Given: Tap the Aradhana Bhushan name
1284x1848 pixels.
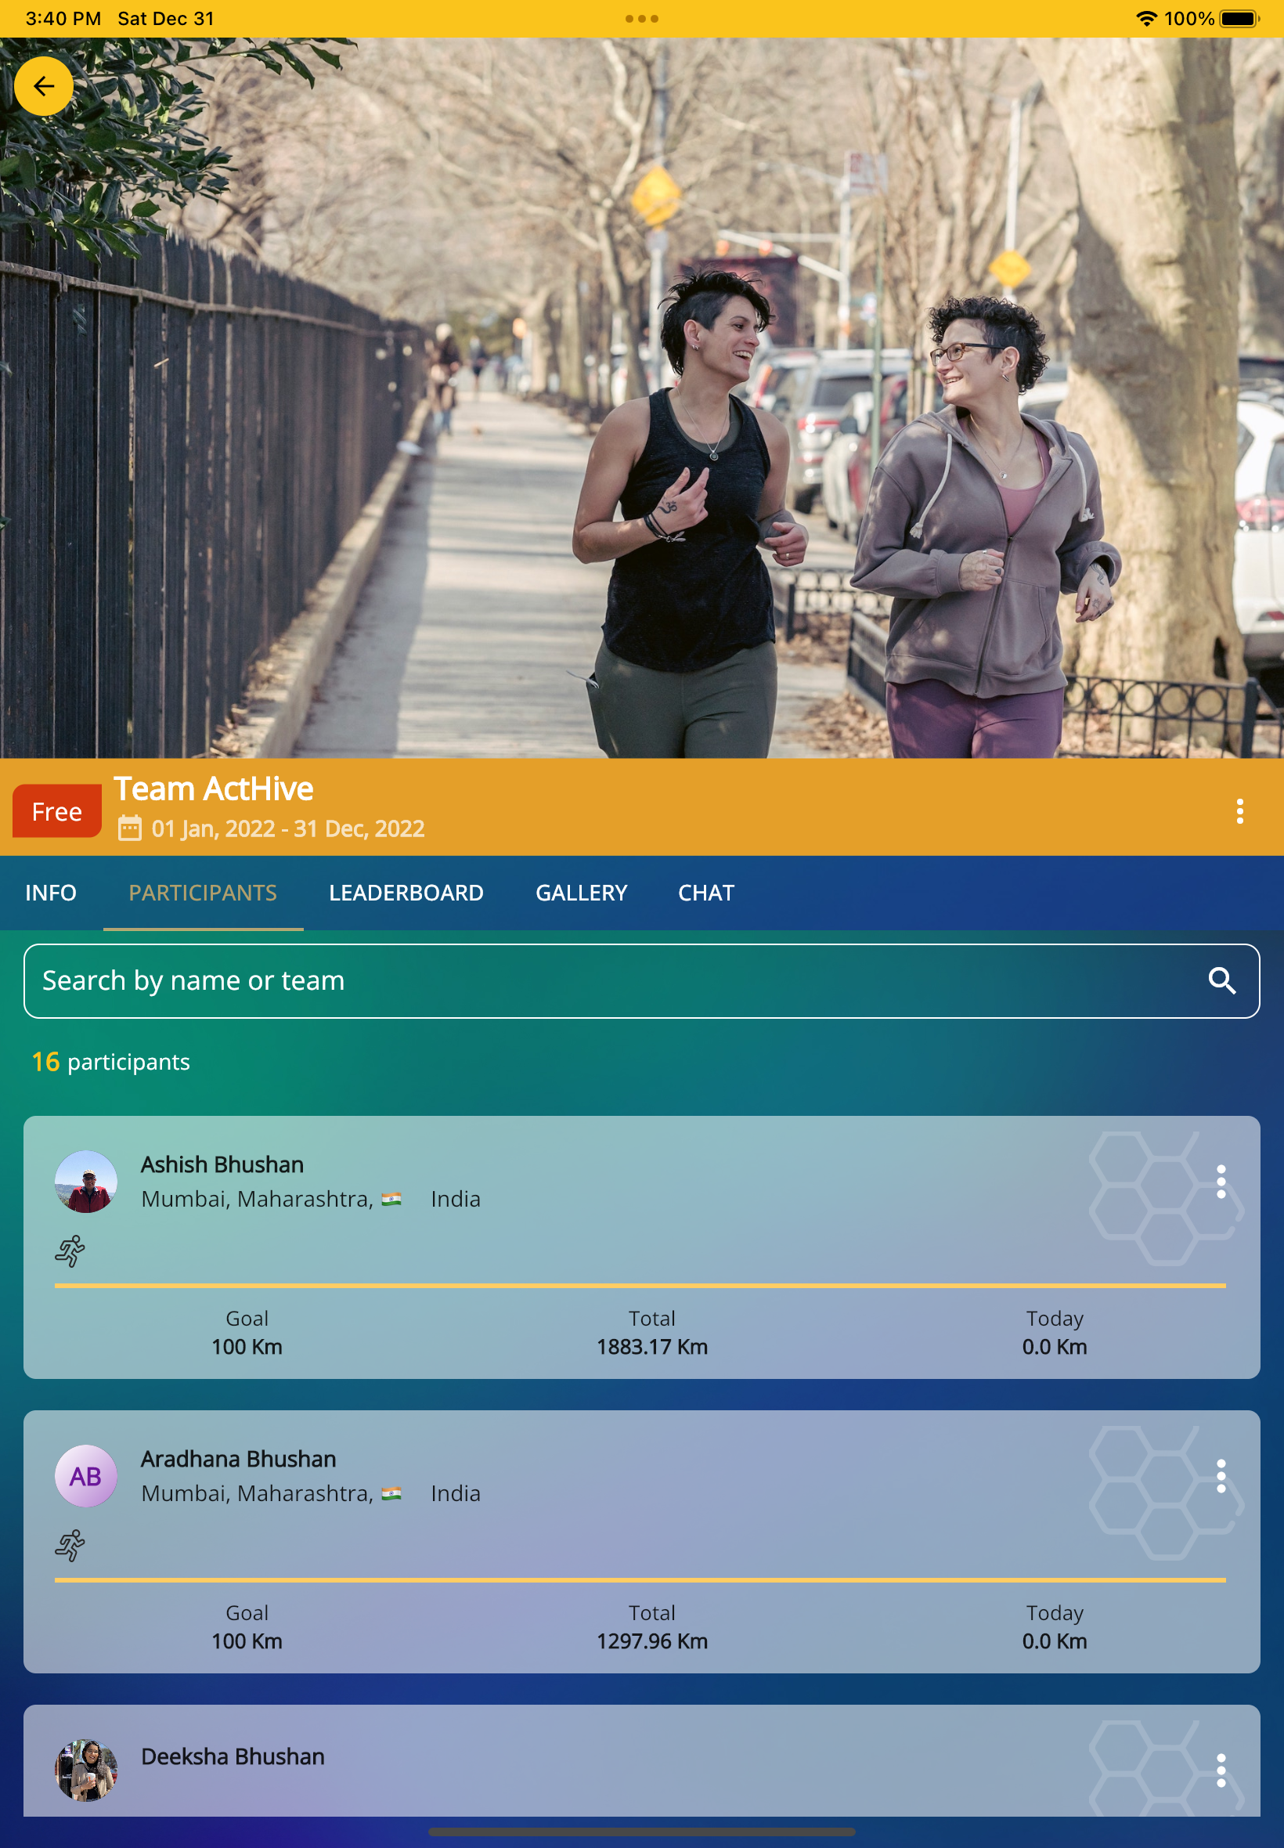Looking at the screenshot, I should (238, 1459).
